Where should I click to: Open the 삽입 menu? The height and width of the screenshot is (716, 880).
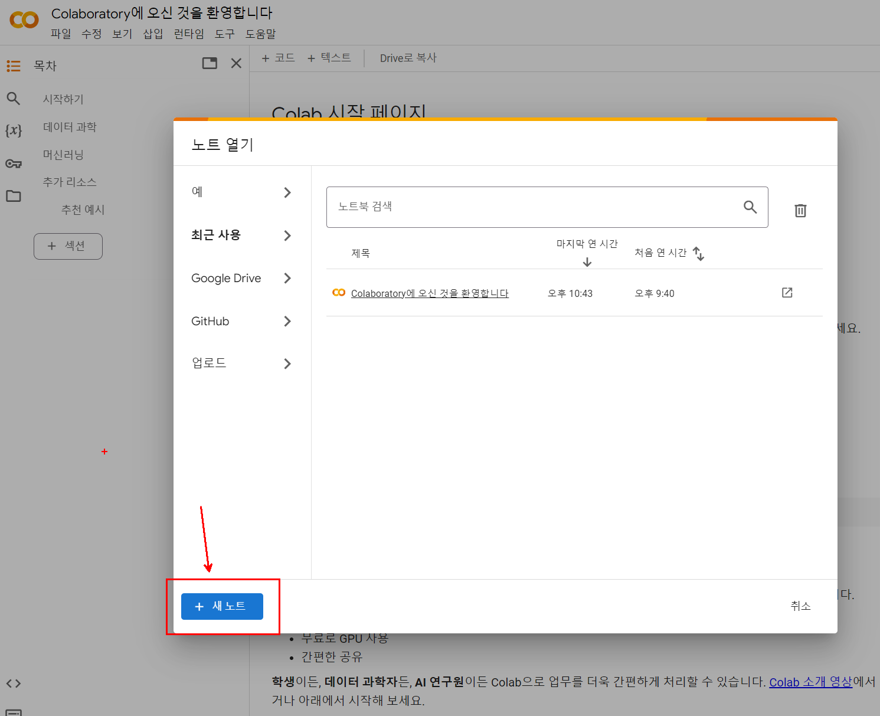[153, 34]
